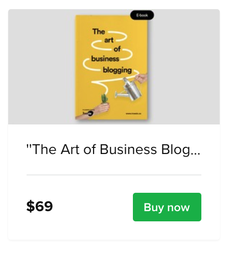Click the word "blogging" on the cover
The width and height of the screenshot is (231, 255).
pyautogui.click(x=117, y=70)
